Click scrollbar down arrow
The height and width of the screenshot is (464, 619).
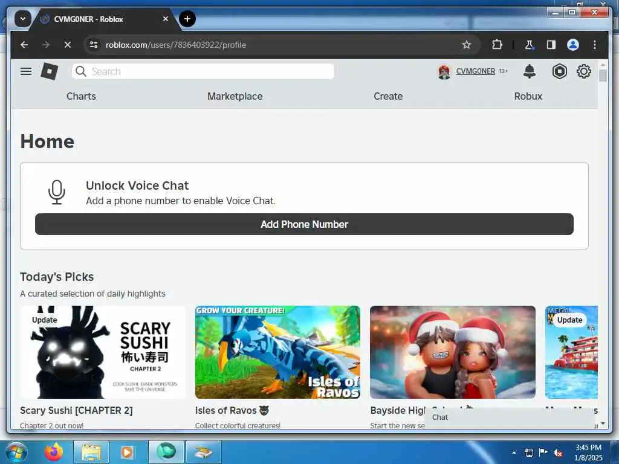(603, 424)
